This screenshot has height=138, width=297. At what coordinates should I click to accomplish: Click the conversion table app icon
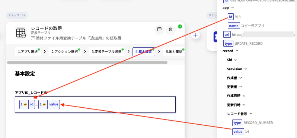20,33
